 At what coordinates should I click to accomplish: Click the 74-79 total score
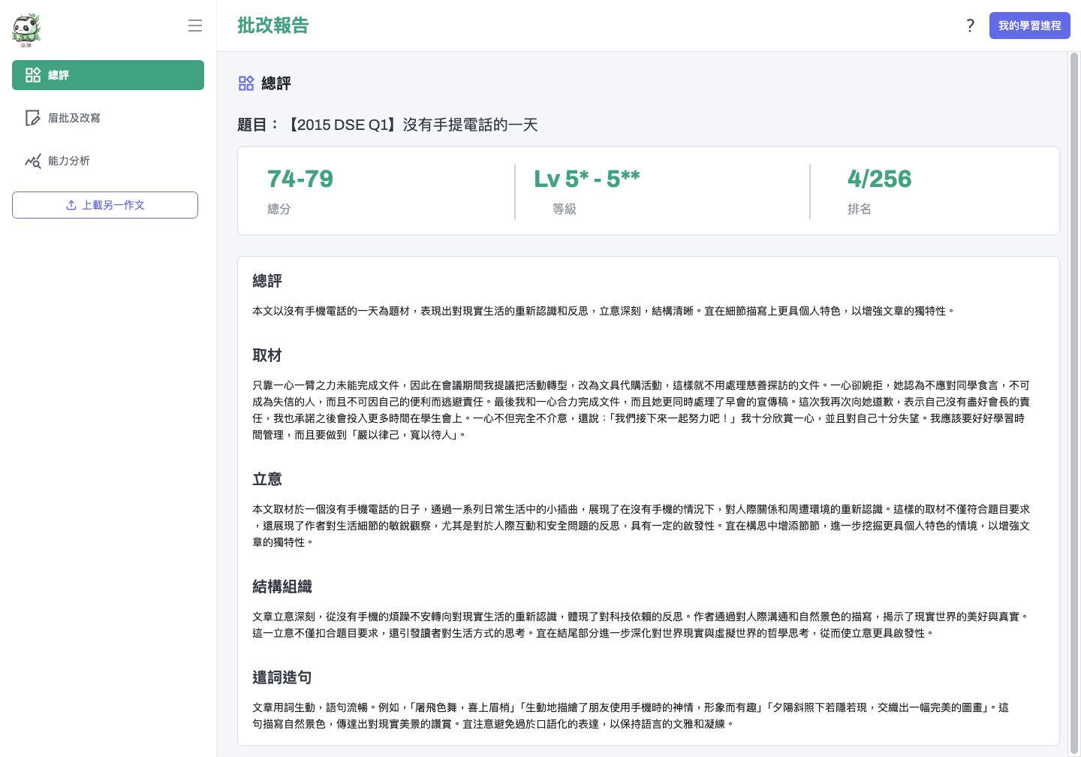(x=300, y=179)
